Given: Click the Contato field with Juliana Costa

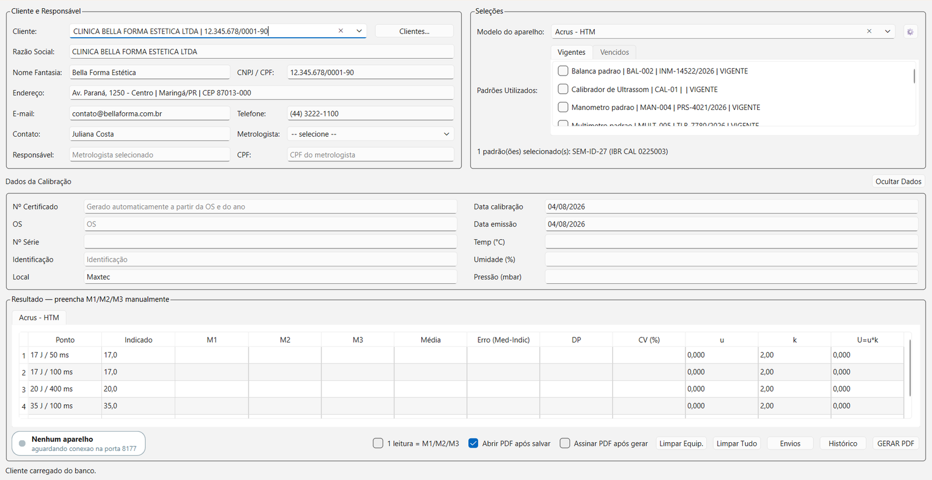Looking at the screenshot, I should point(150,134).
